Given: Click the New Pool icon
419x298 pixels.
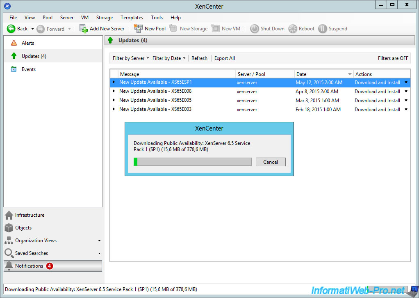Looking at the screenshot, I should point(138,28).
